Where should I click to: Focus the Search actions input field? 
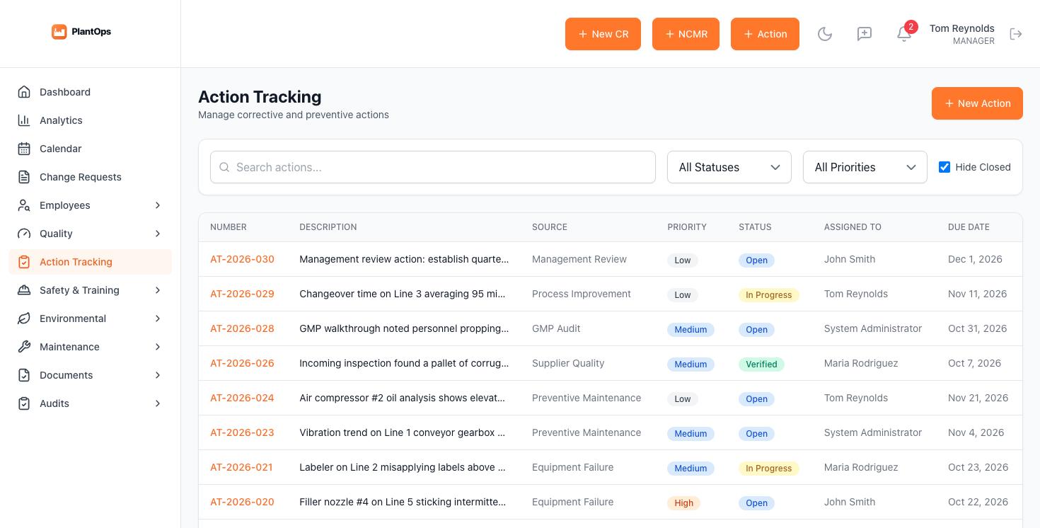click(x=433, y=167)
